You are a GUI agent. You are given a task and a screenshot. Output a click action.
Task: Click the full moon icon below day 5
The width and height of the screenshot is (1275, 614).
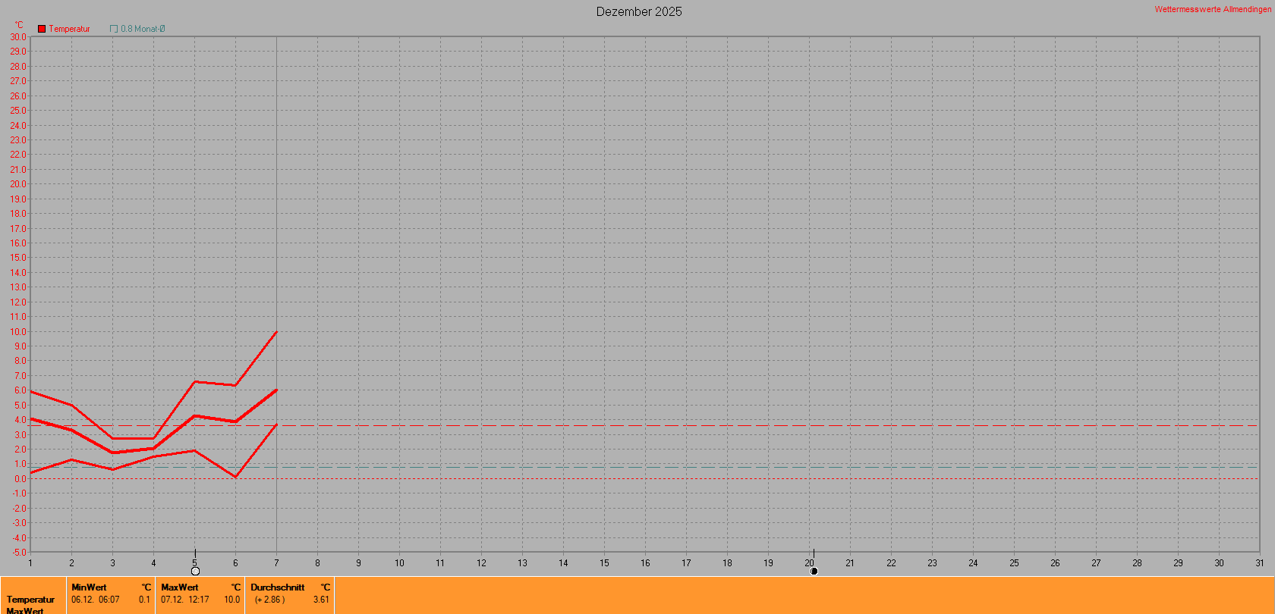coord(195,571)
